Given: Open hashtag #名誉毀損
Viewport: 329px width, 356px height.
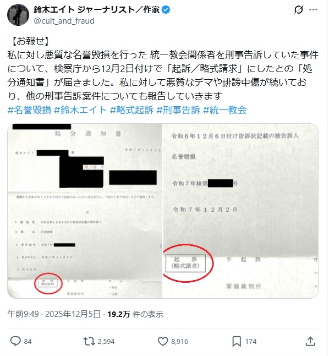Looking at the screenshot, I should tap(29, 110).
